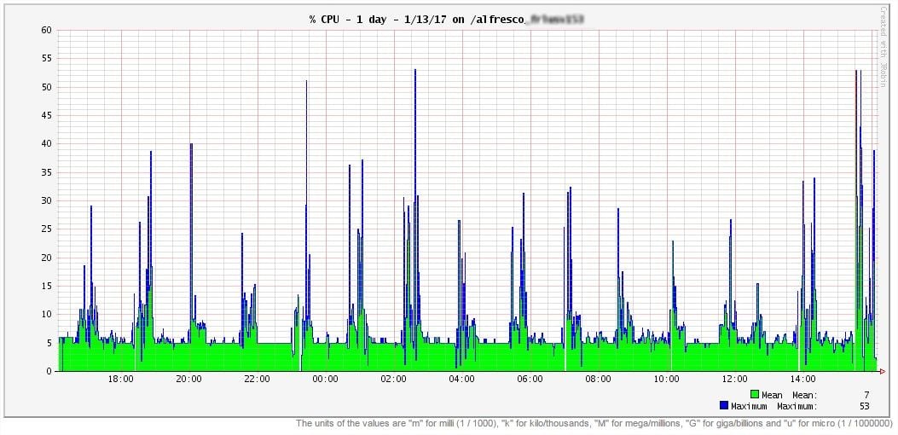
Task: Click the 55 value on Y axis
Action: coord(46,59)
